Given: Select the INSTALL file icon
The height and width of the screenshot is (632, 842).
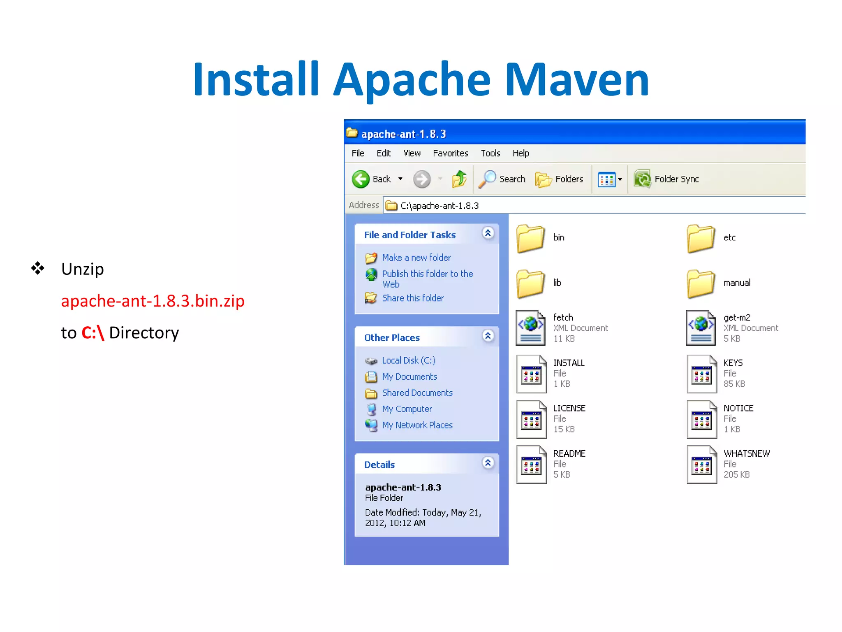Looking at the screenshot, I should [531, 374].
